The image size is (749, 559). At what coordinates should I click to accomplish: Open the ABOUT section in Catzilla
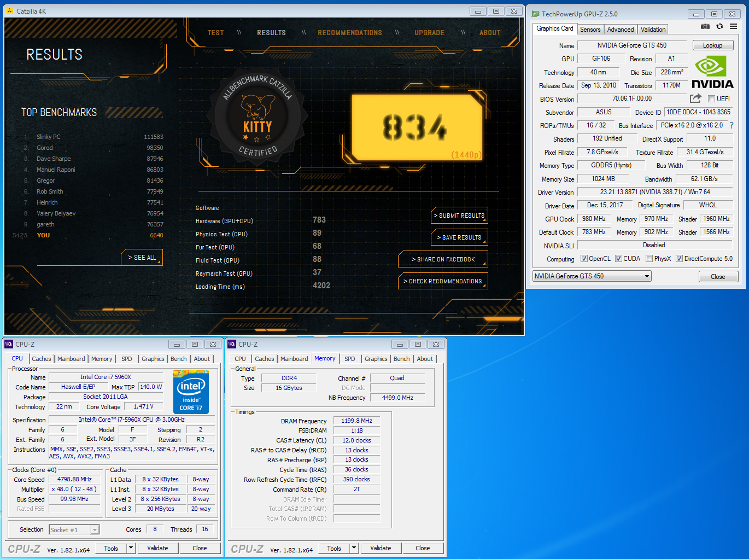click(x=490, y=33)
